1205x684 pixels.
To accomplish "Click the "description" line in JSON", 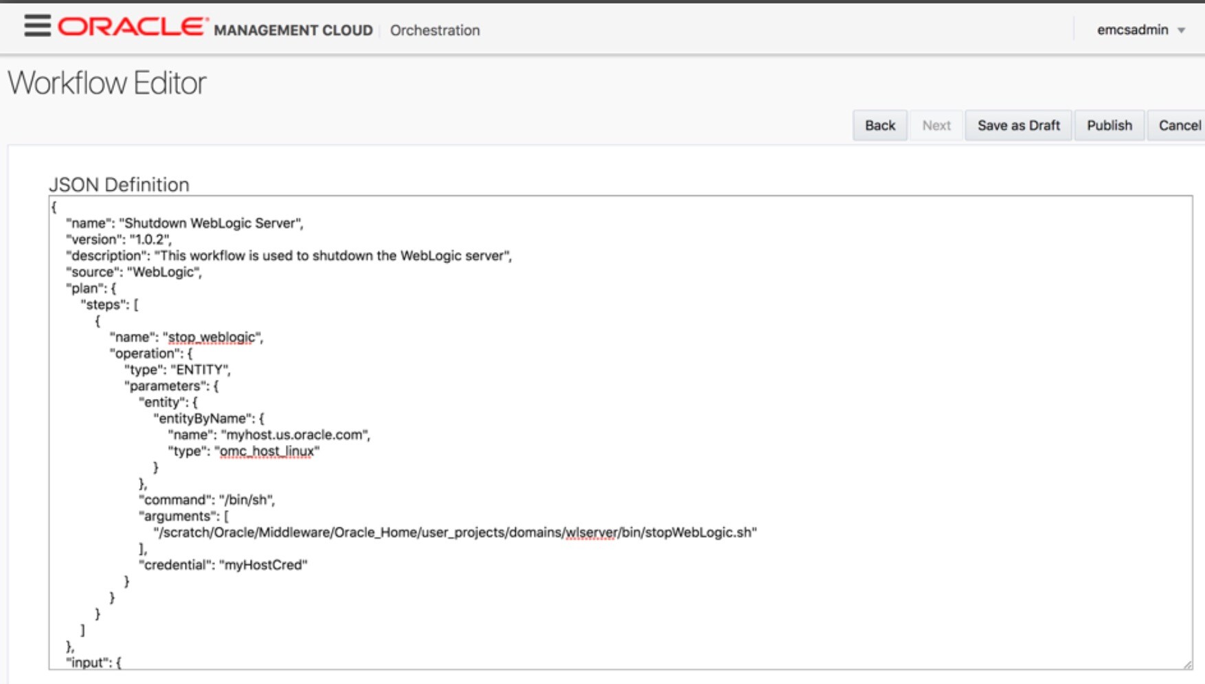I will click(x=289, y=255).
